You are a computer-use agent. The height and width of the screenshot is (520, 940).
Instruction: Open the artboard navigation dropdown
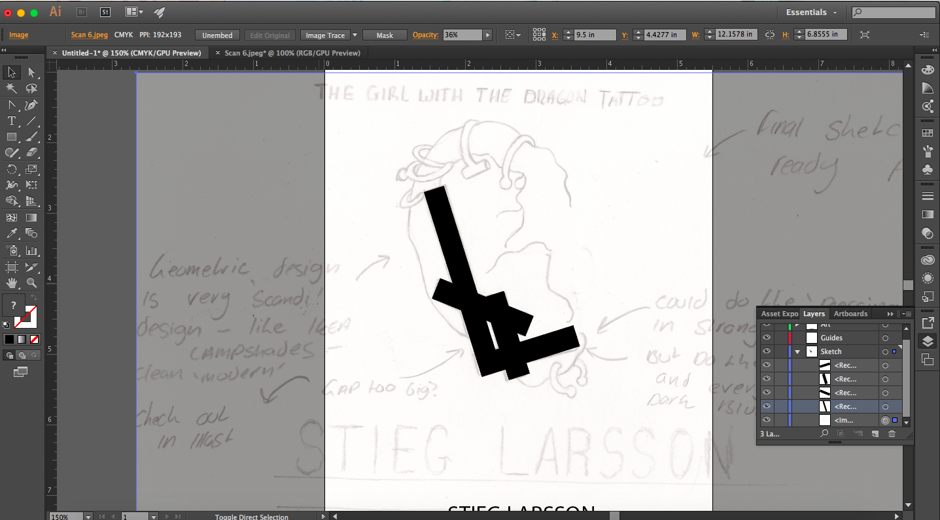154,517
